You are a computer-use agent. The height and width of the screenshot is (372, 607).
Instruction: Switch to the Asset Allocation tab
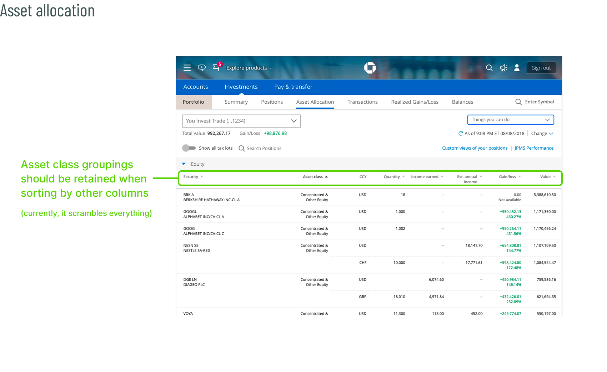(x=315, y=102)
